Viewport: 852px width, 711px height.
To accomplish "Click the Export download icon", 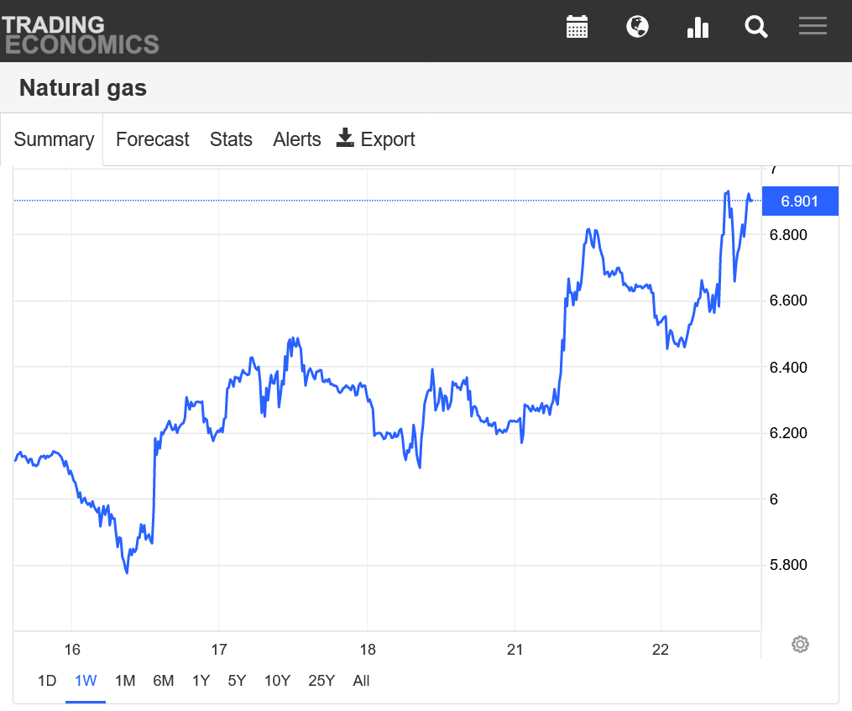I will [345, 139].
